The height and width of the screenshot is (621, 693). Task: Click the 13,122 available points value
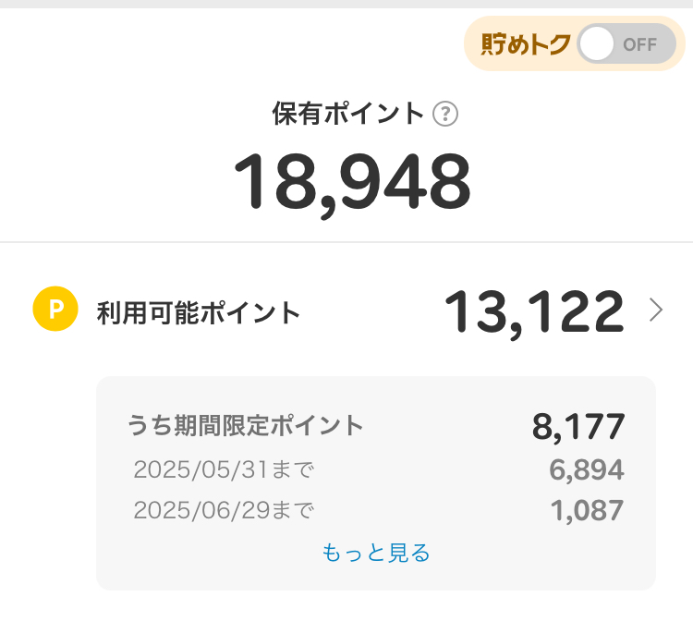pos(534,312)
